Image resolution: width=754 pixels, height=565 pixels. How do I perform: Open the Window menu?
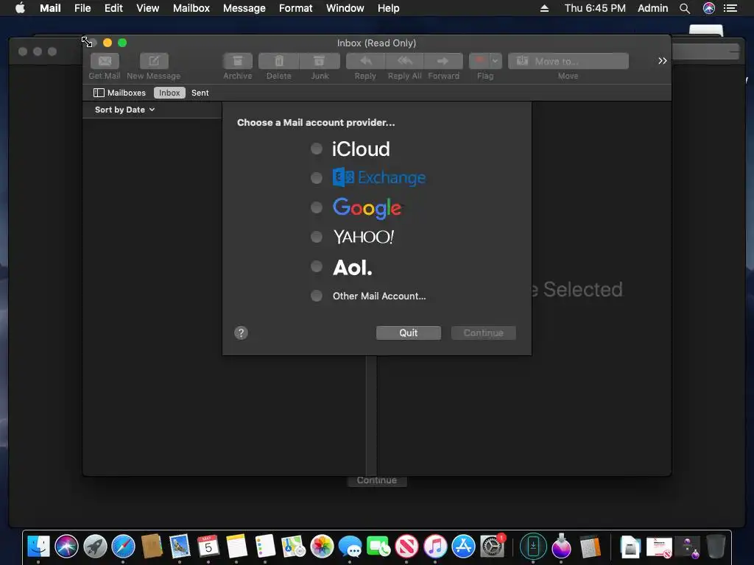tap(345, 8)
